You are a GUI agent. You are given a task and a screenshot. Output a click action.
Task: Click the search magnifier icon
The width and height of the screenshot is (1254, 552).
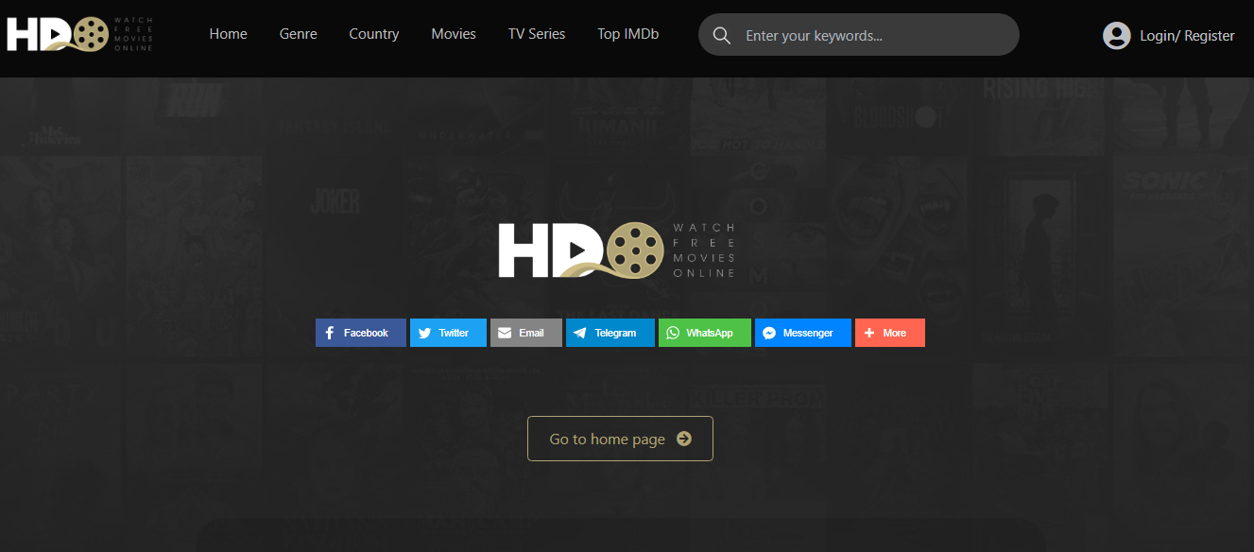721,34
